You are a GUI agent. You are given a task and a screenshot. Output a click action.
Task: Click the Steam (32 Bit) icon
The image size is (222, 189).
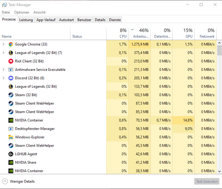(x=11, y=95)
